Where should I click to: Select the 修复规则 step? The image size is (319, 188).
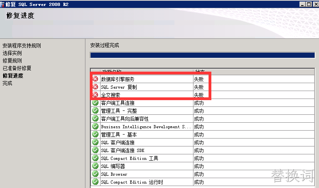(x=12, y=61)
